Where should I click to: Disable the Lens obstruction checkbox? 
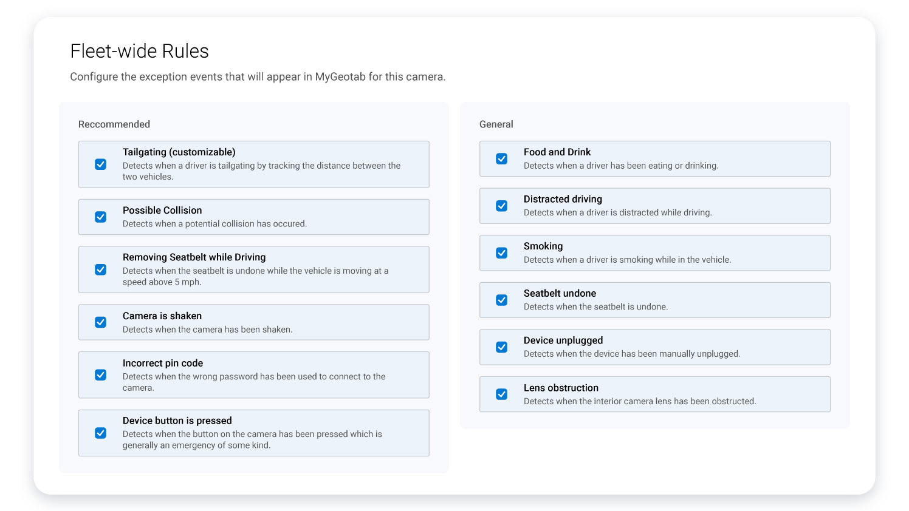[x=502, y=394]
